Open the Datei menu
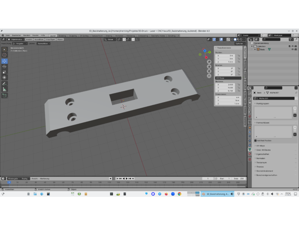The image size is (299, 225). point(8,35)
